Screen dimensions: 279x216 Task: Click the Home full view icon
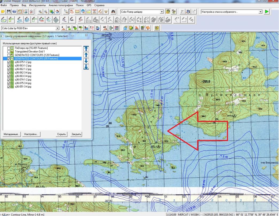tap(58, 12)
